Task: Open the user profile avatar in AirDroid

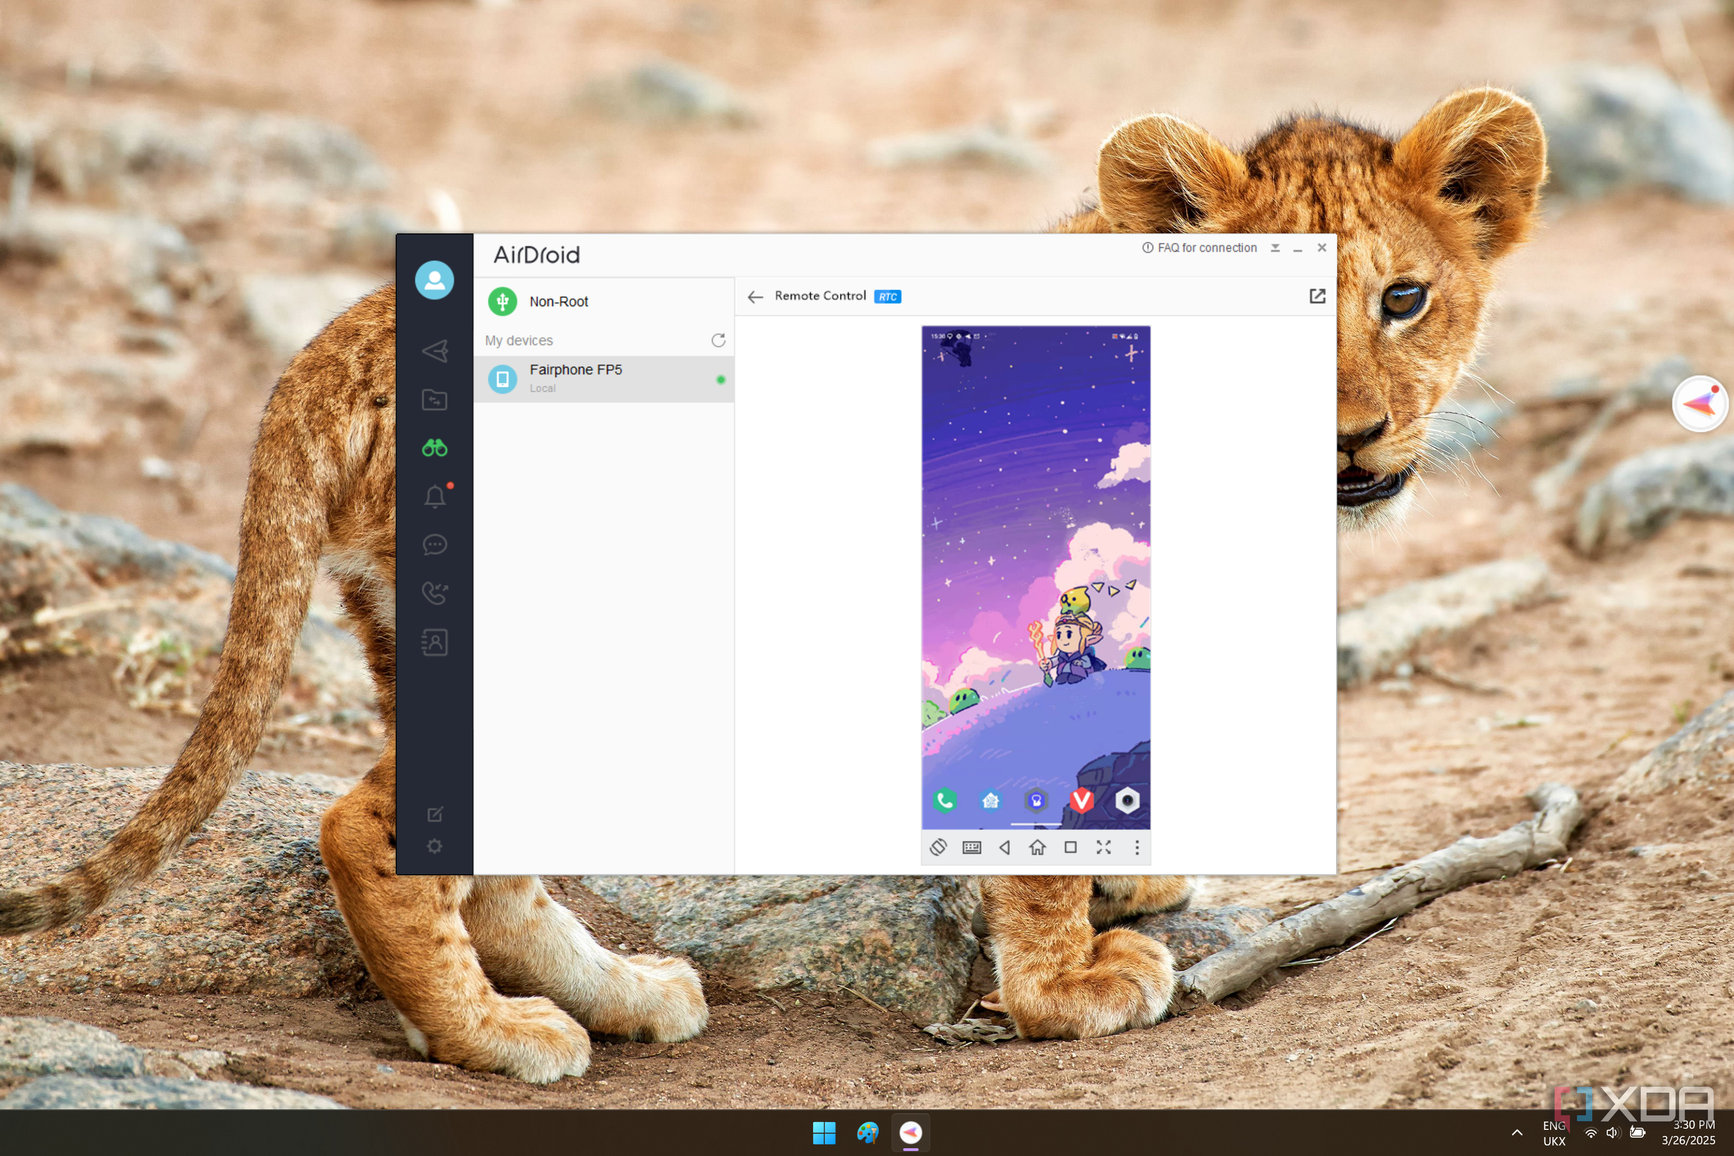Action: [434, 280]
